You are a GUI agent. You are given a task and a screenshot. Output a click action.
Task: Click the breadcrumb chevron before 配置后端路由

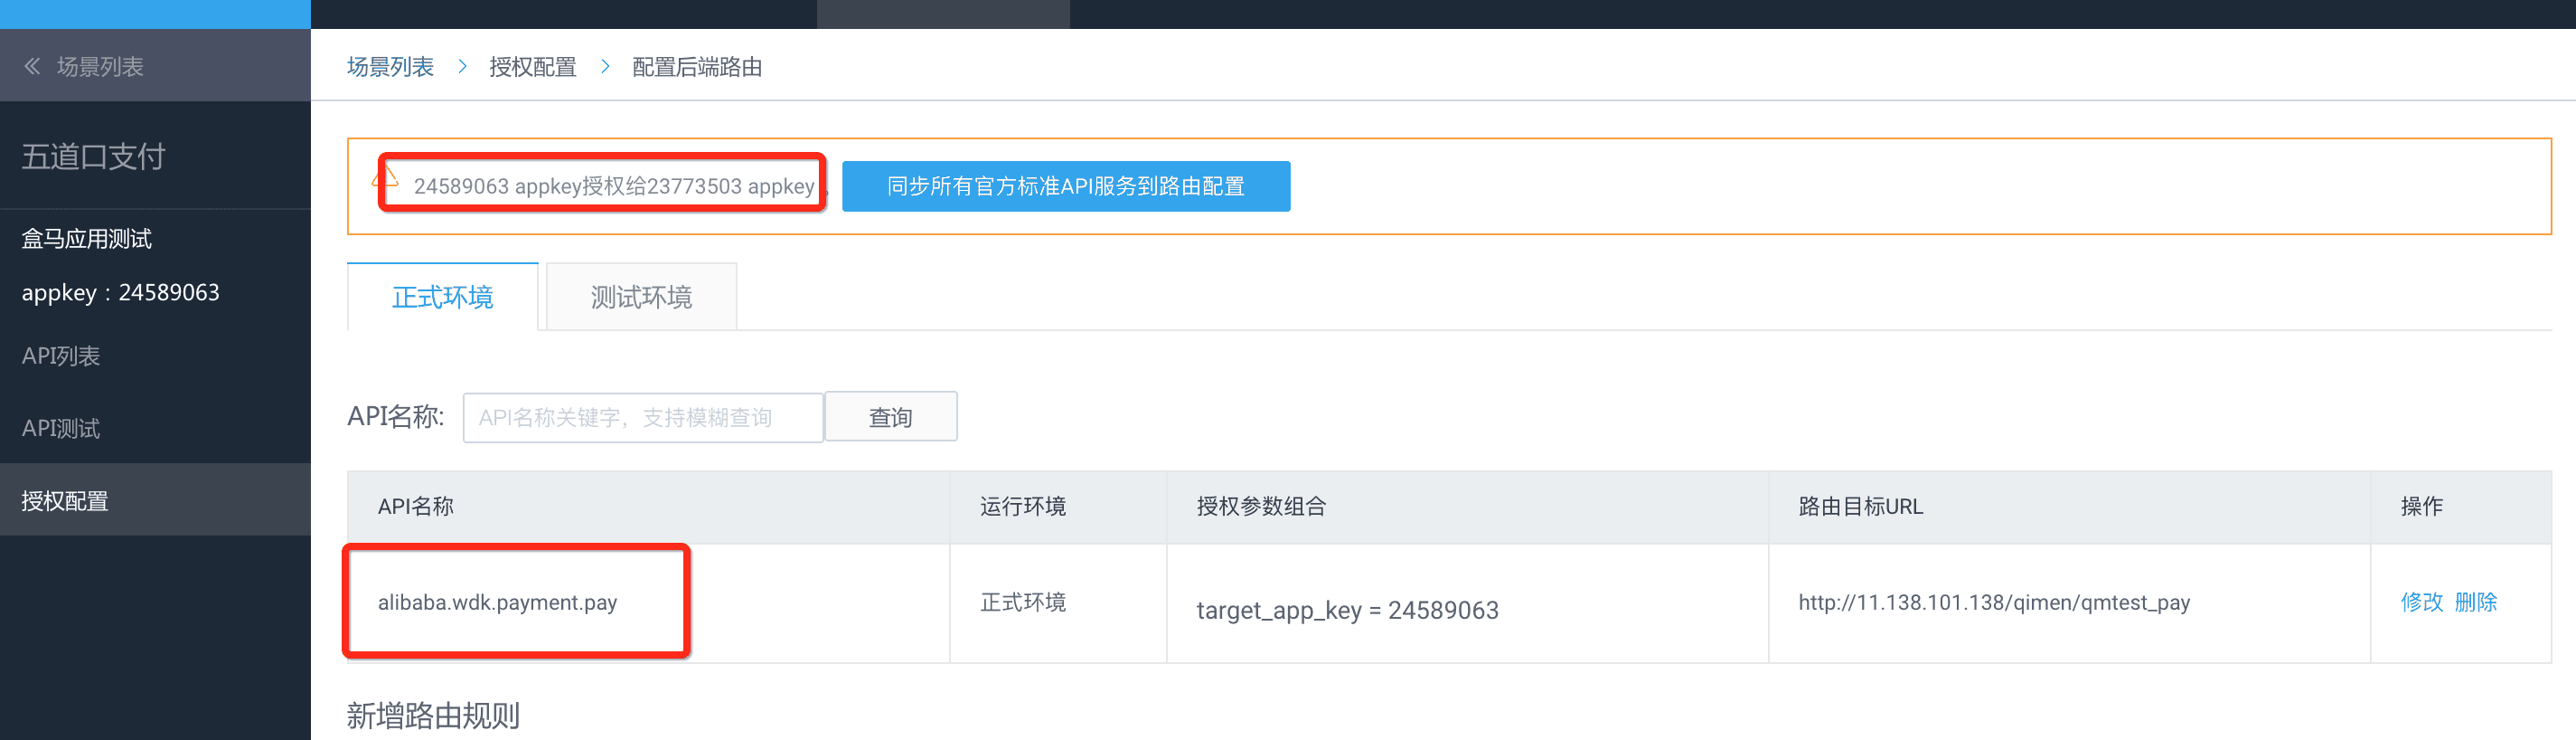tap(605, 66)
